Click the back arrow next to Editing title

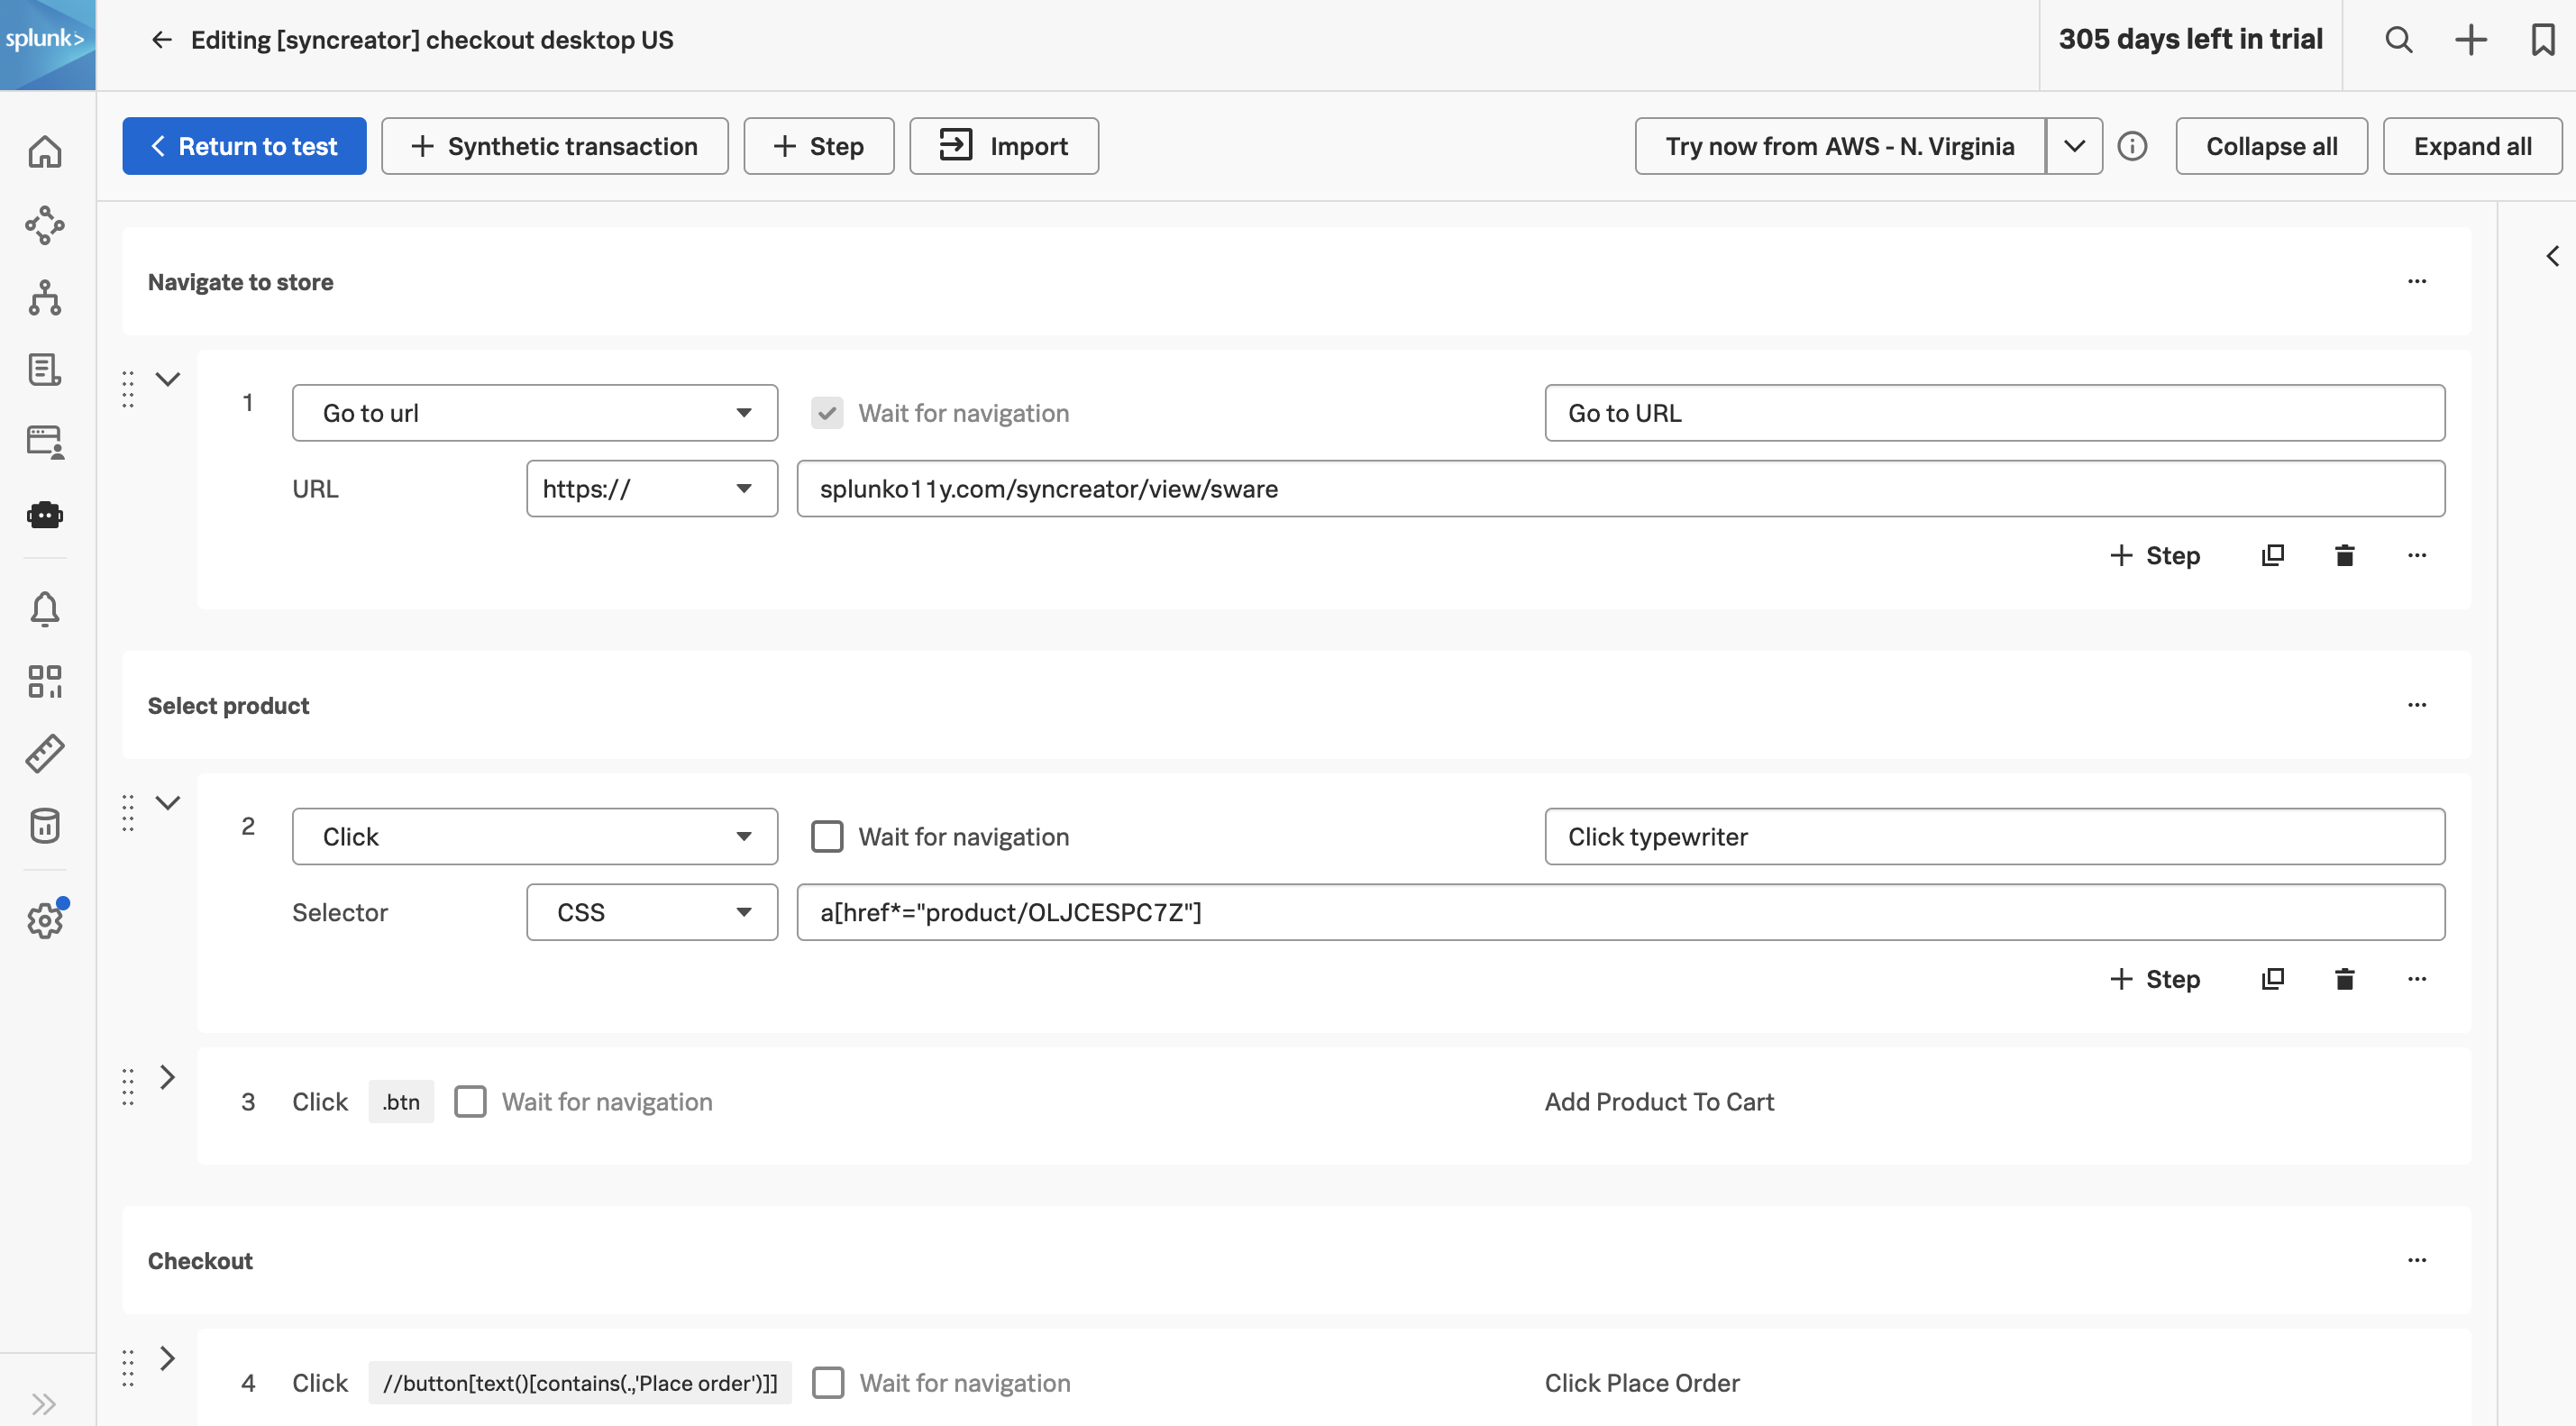click(161, 40)
